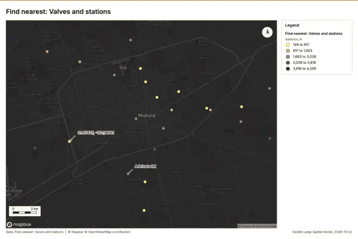Click the Del Norte Heights label
Screen dimensions: 358x239
pyautogui.click(x=132, y=87)
